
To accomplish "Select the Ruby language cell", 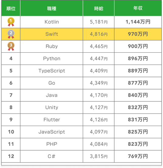I will (x=52, y=46).
